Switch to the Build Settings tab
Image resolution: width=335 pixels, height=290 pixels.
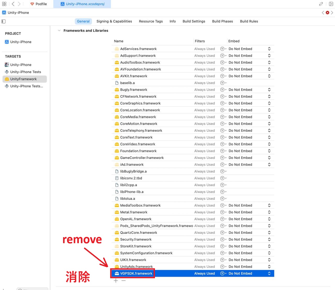click(x=194, y=21)
